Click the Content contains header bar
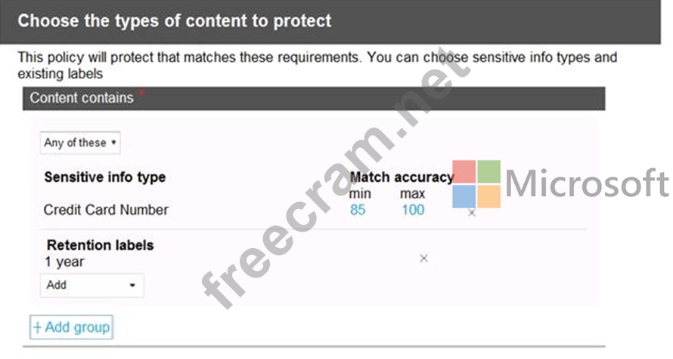 pyautogui.click(x=314, y=98)
